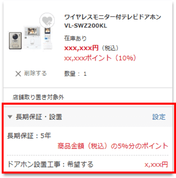Click the ドアホン設置工事:希望する row
This screenshot has height=178, width=176.
click(x=88, y=164)
